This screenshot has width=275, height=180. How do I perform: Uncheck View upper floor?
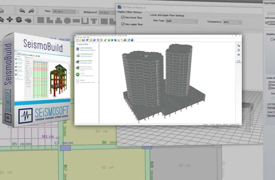click(x=123, y=24)
